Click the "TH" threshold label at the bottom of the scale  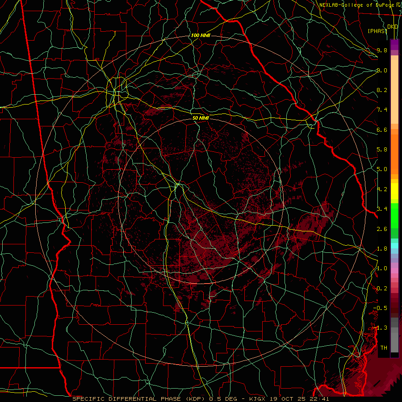384,348
